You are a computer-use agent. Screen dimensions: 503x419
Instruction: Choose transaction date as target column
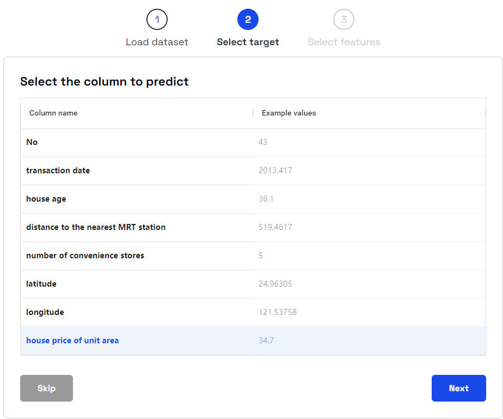[253, 171]
